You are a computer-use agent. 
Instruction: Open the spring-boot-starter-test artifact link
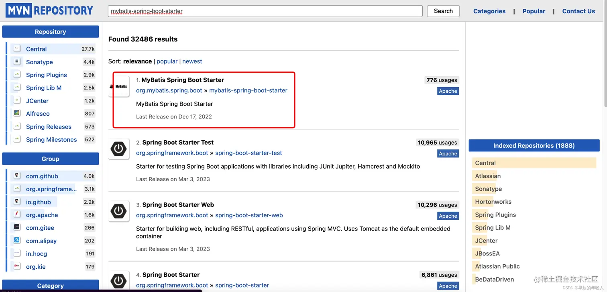249,153
